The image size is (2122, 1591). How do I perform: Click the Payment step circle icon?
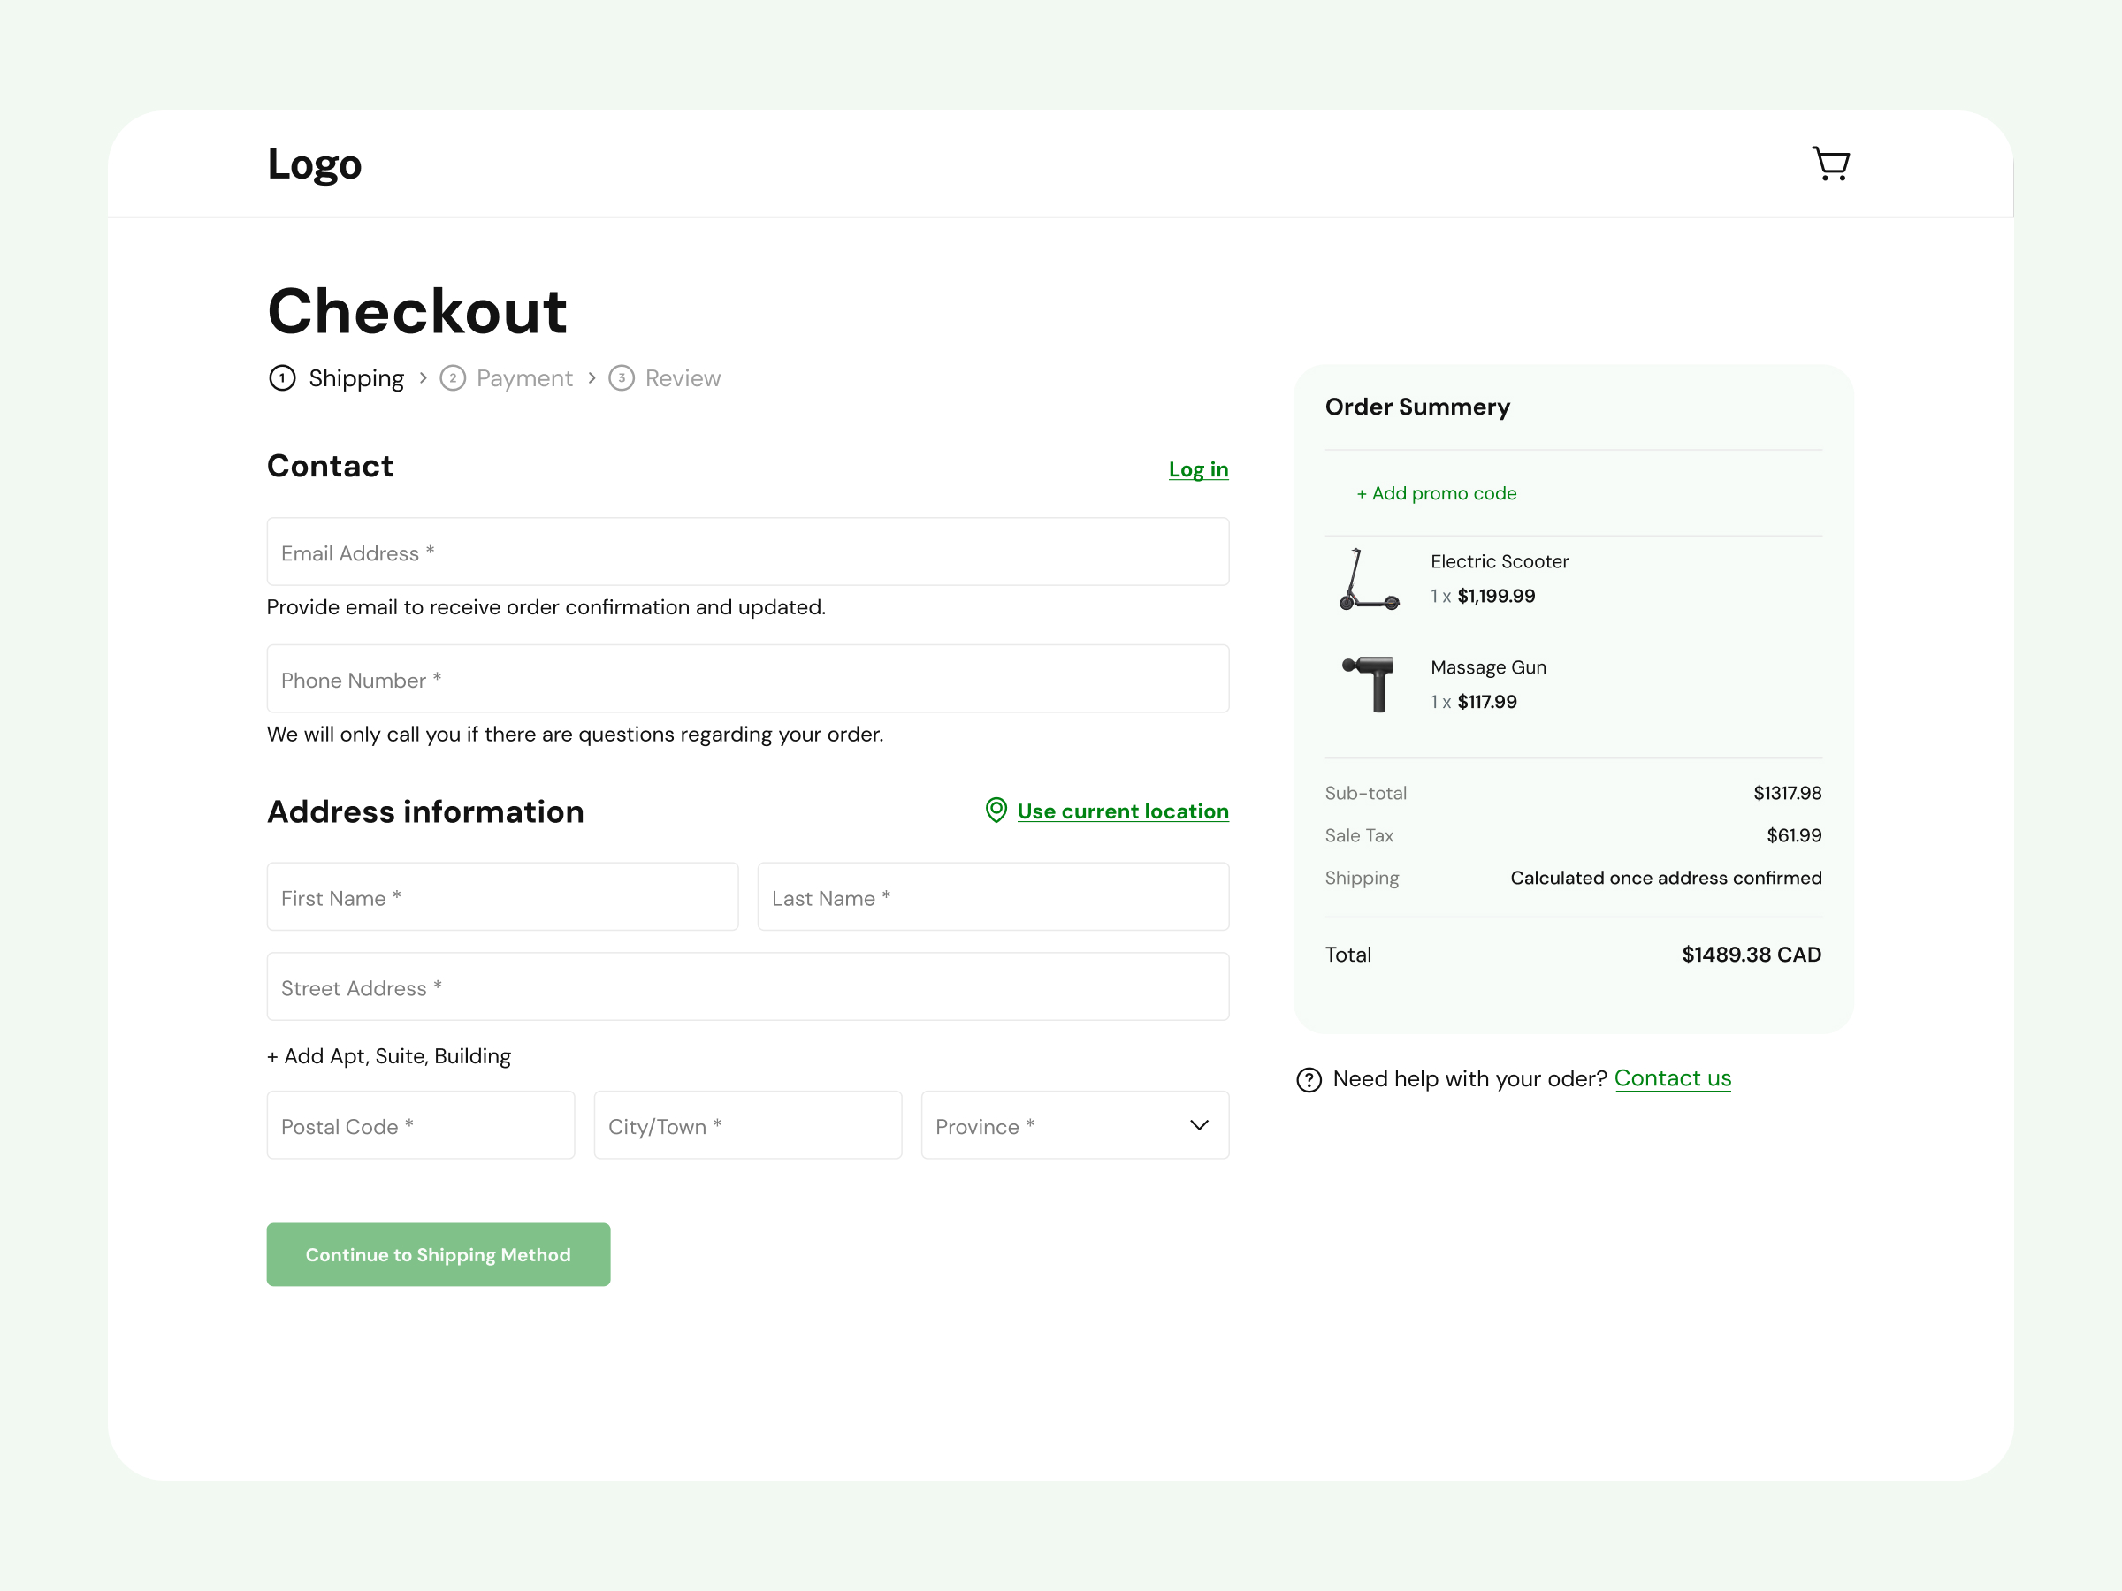pos(453,377)
